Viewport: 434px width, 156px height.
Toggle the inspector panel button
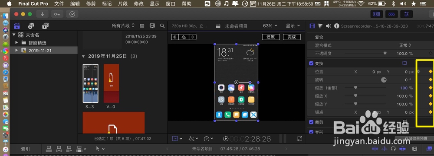tap(407, 14)
